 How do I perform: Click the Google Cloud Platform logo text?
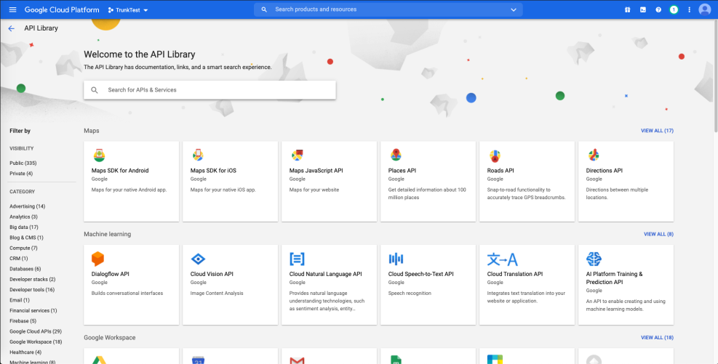62,9
